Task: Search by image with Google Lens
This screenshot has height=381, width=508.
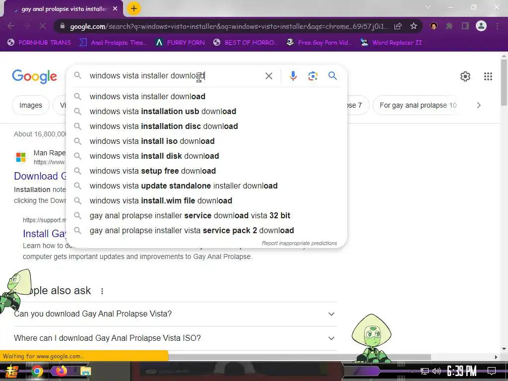Action: (313, 76)
